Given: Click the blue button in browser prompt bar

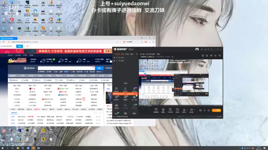Looking at the screenshot, I should (20, 46).
